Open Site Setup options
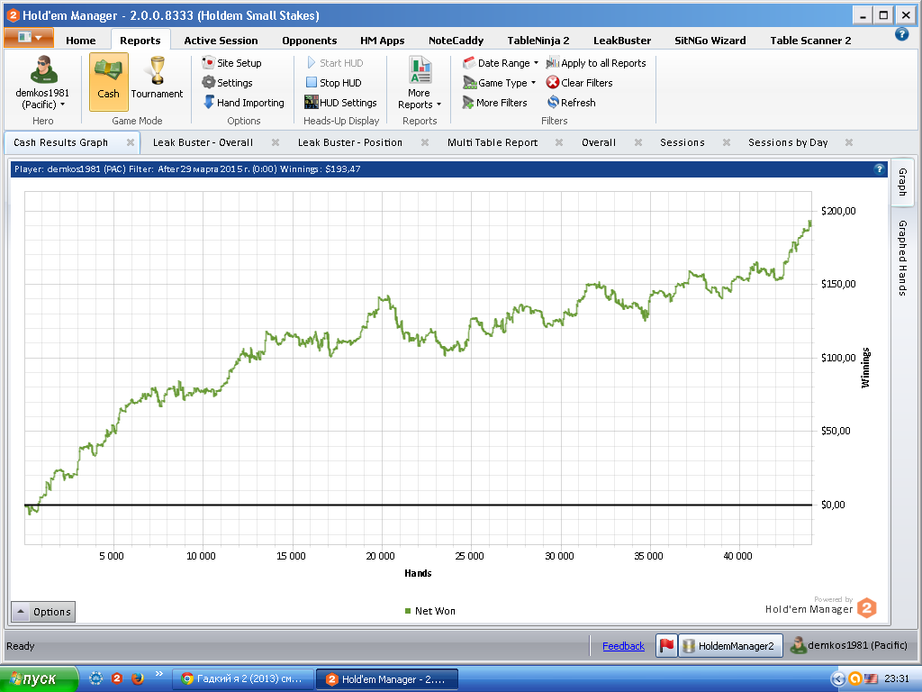922x692 pixels. click(x=231, y=63)
